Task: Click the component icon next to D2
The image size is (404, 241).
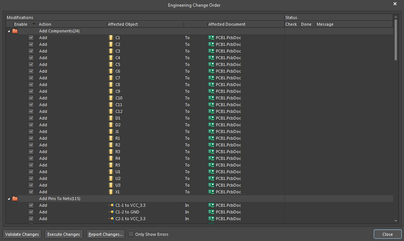Action: click(x=111, y=125)
